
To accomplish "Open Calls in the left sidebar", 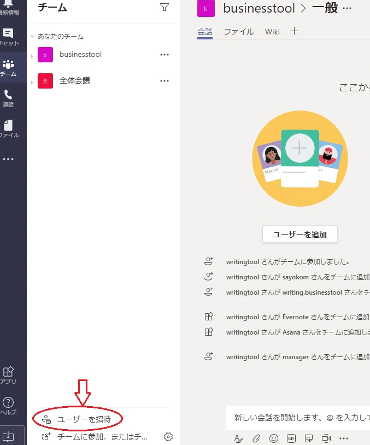I will 8,98.
